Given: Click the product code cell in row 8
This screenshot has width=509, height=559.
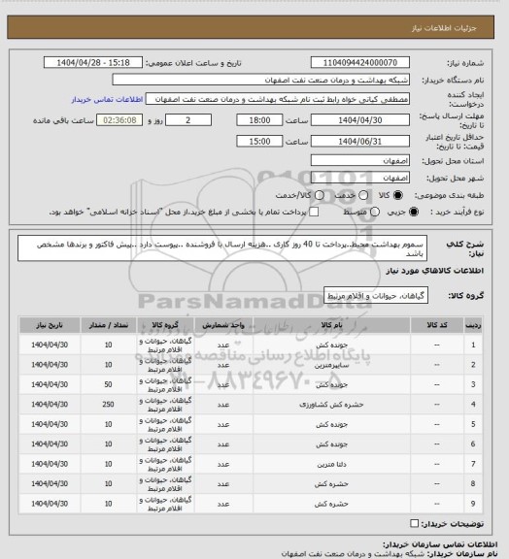Looking at the screenshot, I should coord(437,483).
